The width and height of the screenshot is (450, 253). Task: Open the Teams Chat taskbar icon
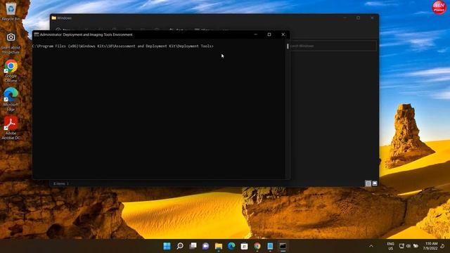205,246
